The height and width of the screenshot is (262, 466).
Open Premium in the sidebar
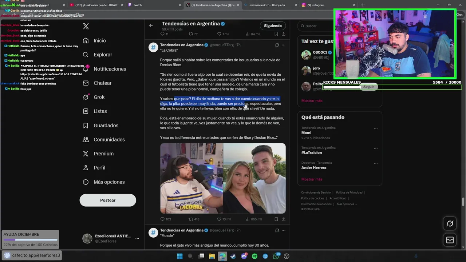click(x=98, y=154)
